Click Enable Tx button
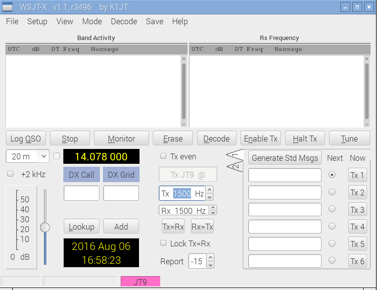Viewport: 377px width, 290px height. tap(261, 139)
